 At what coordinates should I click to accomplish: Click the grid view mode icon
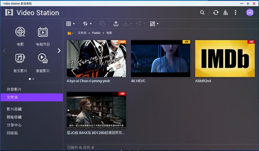click(x=68, y=24)
